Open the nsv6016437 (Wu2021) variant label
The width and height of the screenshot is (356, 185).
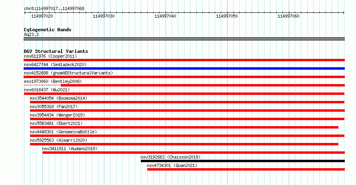point(47,90)
